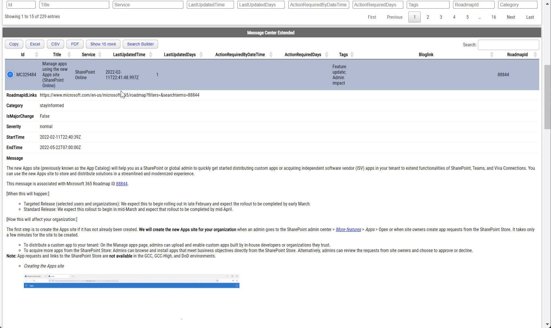Sort by LastUpdatedTime column
This screenshot has height=328, width=551.
[129, 55]
